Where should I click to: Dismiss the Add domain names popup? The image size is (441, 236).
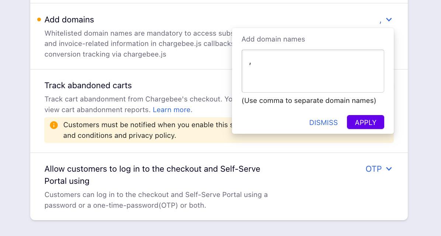pyautogui.click(x=323, y=122)
